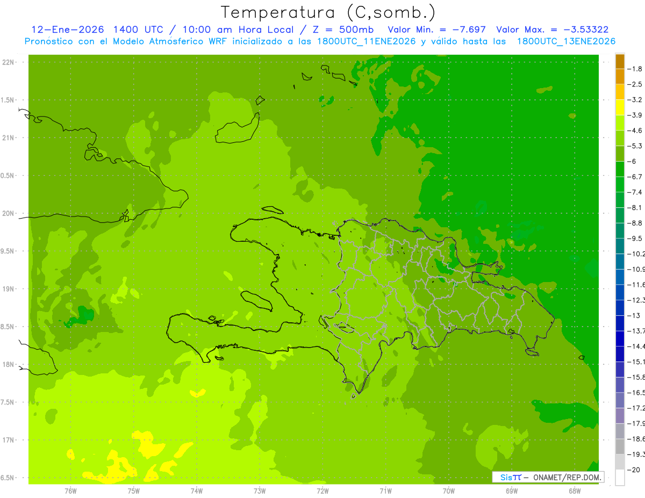
Task: Click the "72W" longitude axis label
Action: [x=322, y=491]
